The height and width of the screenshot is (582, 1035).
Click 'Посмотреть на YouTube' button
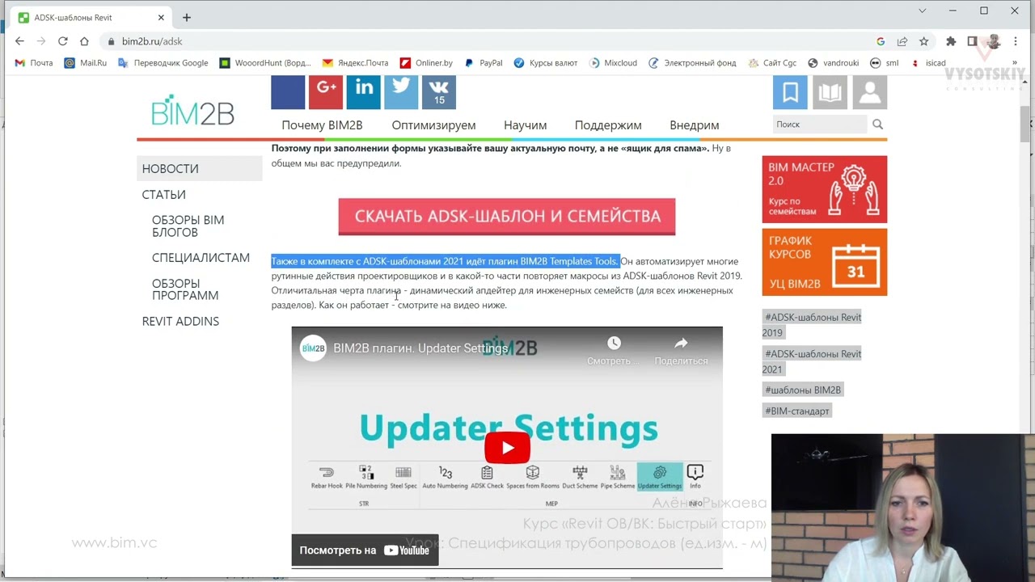click(x=365, y=550)
